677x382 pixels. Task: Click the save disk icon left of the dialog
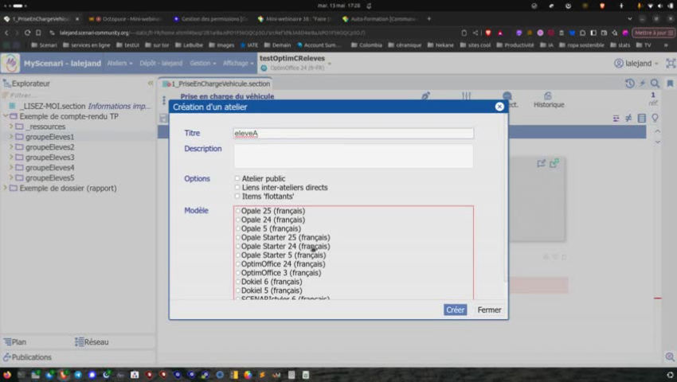point(163,119)
